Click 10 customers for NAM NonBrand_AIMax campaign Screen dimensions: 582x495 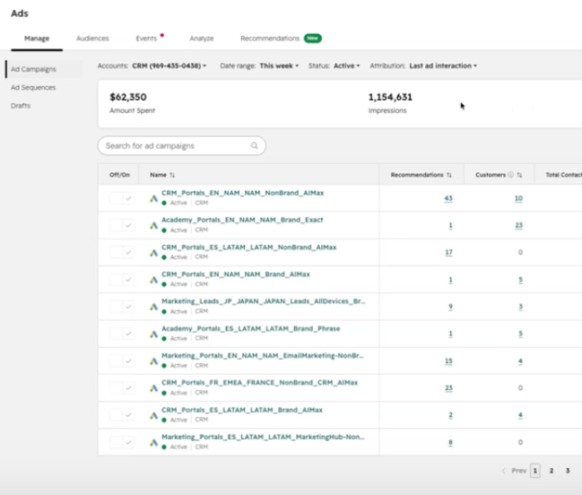pyautogui.click(x=518, y=198)
